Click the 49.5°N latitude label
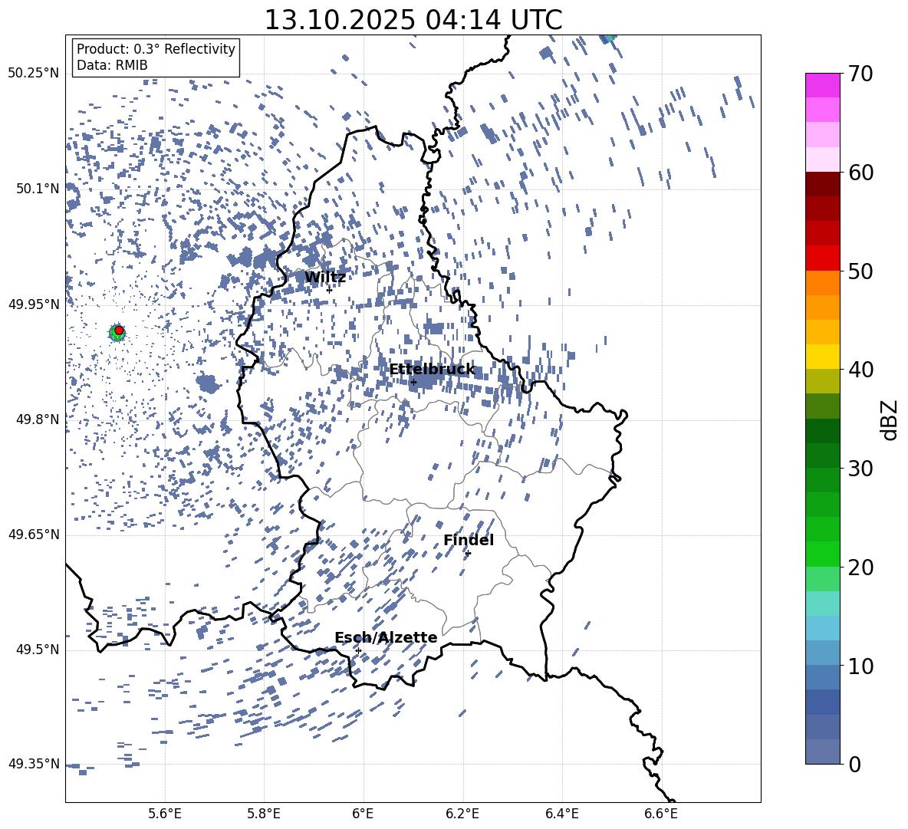 [x=37, y=650]
